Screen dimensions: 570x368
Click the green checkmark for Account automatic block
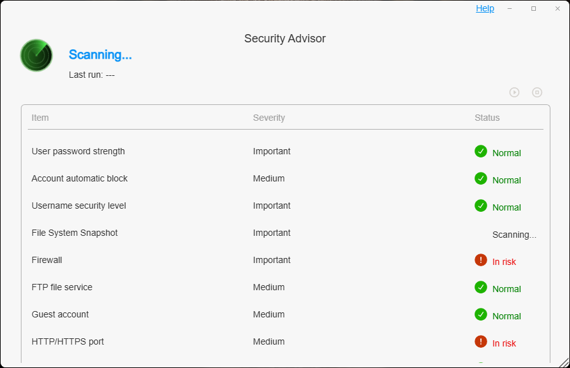(481, 178)
